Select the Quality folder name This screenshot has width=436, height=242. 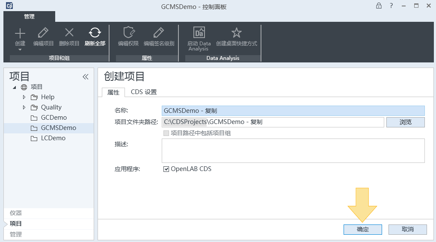point(51,107)
